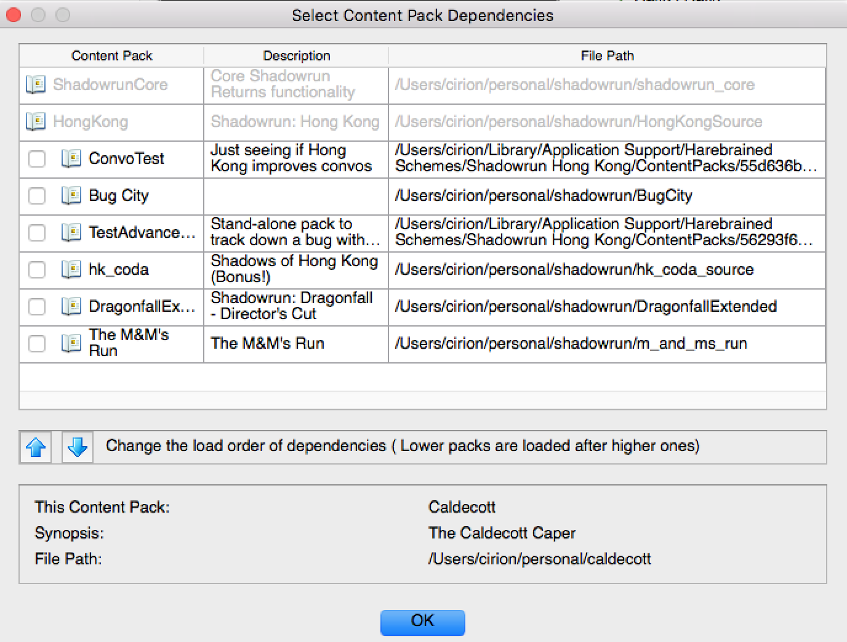Screen dimensions: 847x642
Task: Click the 'Caldecott' pack name value
Action: click(x=462, y=507)
